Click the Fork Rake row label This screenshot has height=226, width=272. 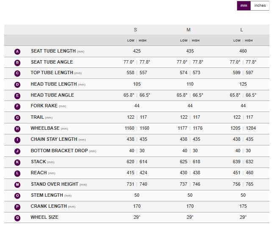44,106
